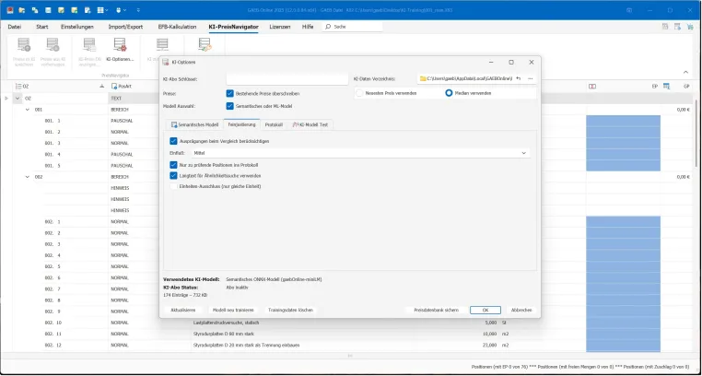Click the leftmost icon in top-right ribbon corner

(x=665, y=27)
